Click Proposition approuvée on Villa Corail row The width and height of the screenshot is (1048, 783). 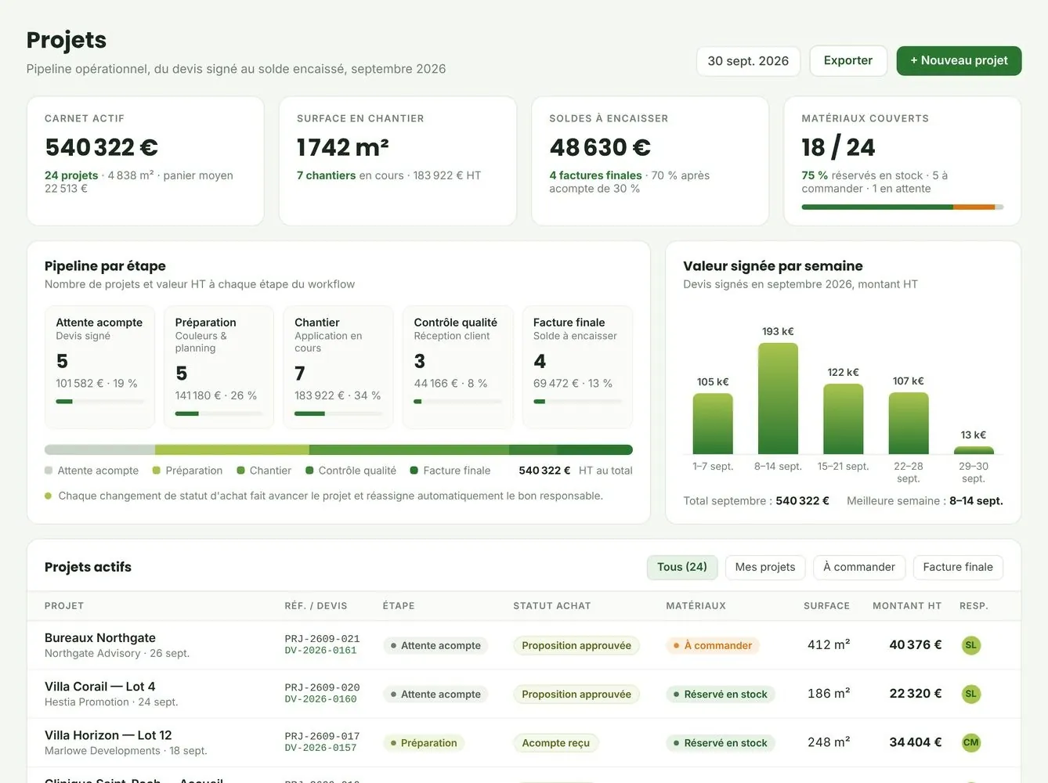pyautogui.click(x=576, y=695)
